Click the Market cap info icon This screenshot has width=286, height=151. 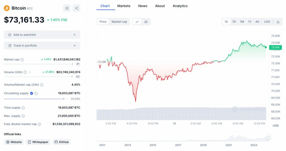pos(22,59)
